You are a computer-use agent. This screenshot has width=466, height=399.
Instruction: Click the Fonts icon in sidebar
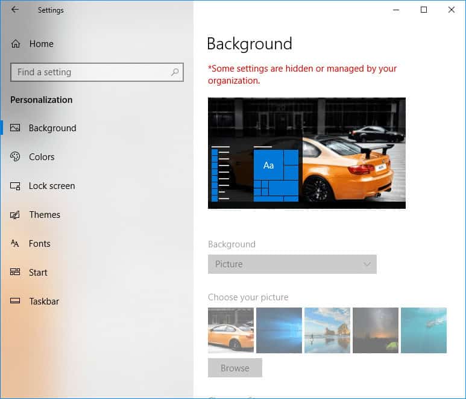pos(16,244)
